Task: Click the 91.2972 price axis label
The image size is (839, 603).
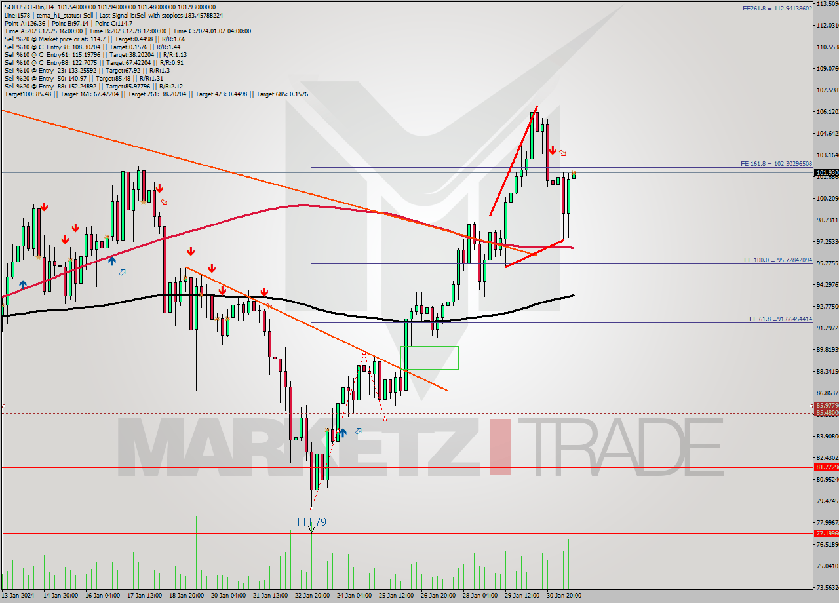Action: [827, 328]
